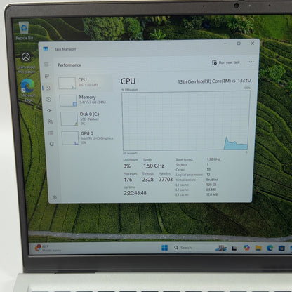Open the Startup apps icon in sidebar
Viewport: 292px width, 292px height.
click(x=49, y=110)
